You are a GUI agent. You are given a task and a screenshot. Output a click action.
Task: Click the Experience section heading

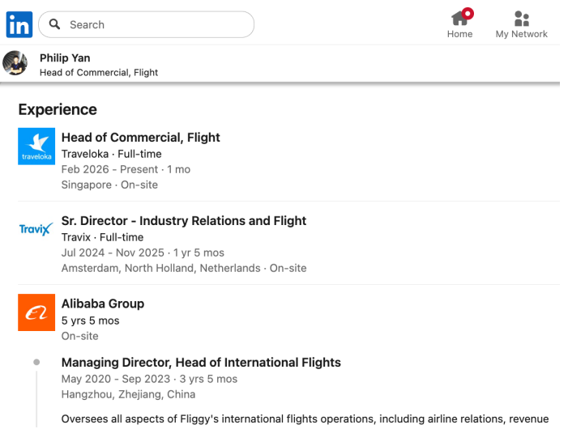58,109
